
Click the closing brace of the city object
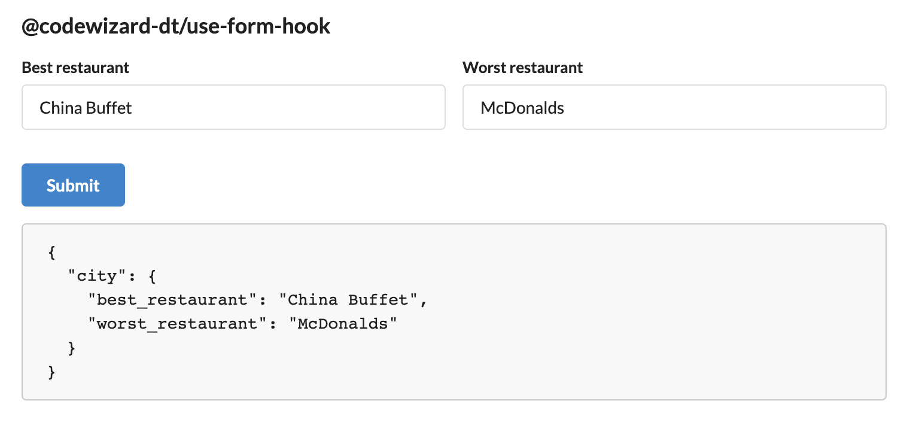(x=72, y=348)
